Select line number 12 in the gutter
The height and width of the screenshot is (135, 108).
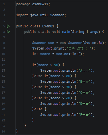[x=3, y=65]
